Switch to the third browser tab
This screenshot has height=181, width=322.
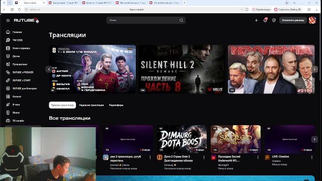[x=97, y=3]
